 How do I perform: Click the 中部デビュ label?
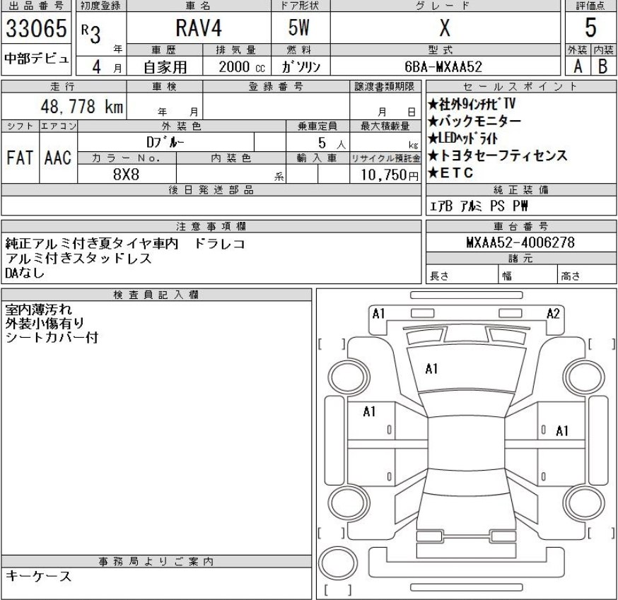click(36, 59)
